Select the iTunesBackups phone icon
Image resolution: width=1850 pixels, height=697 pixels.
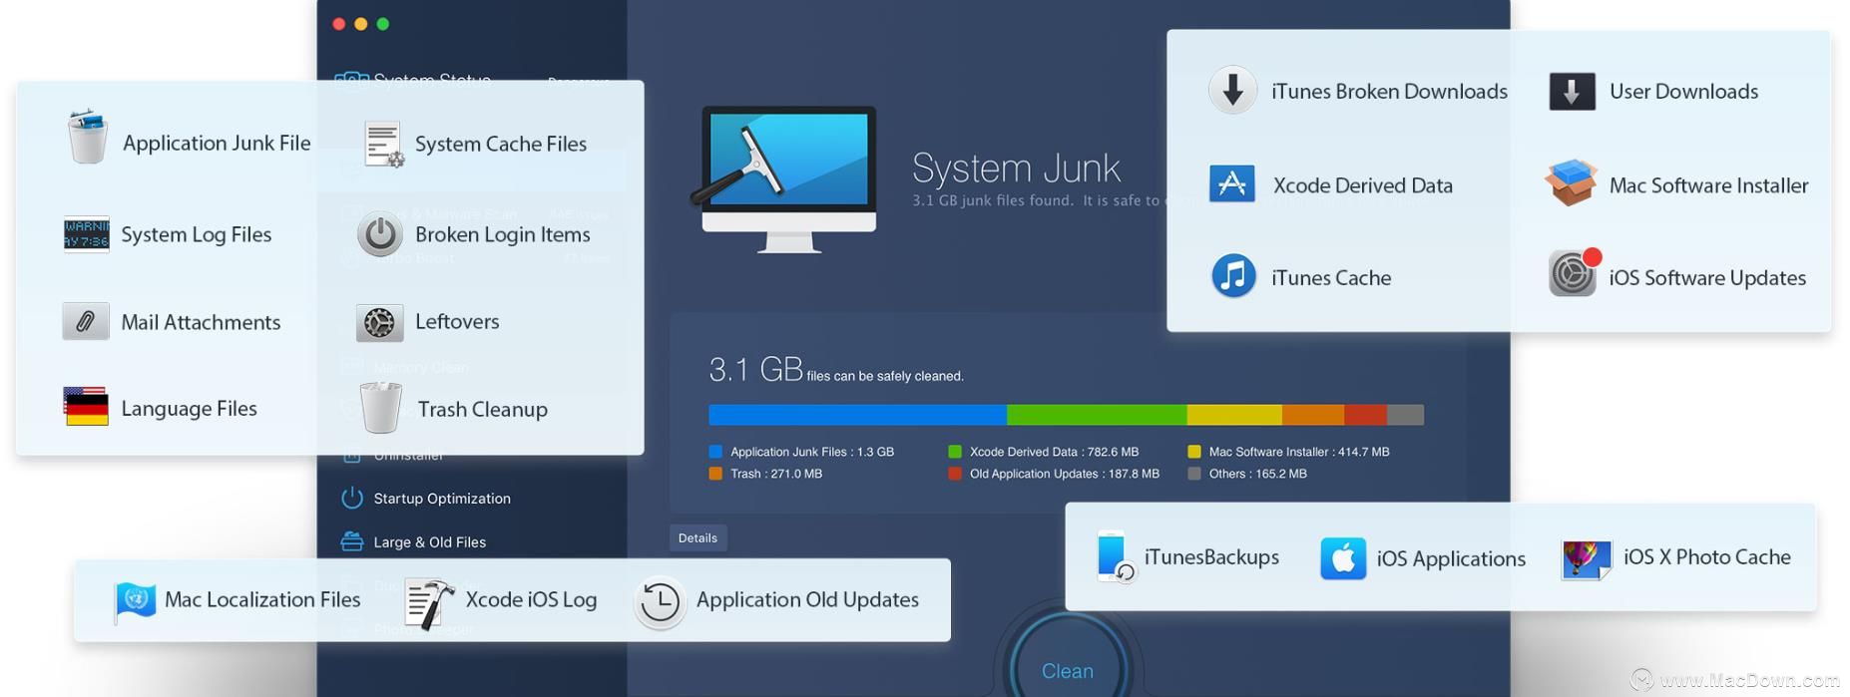[1115, 556]
